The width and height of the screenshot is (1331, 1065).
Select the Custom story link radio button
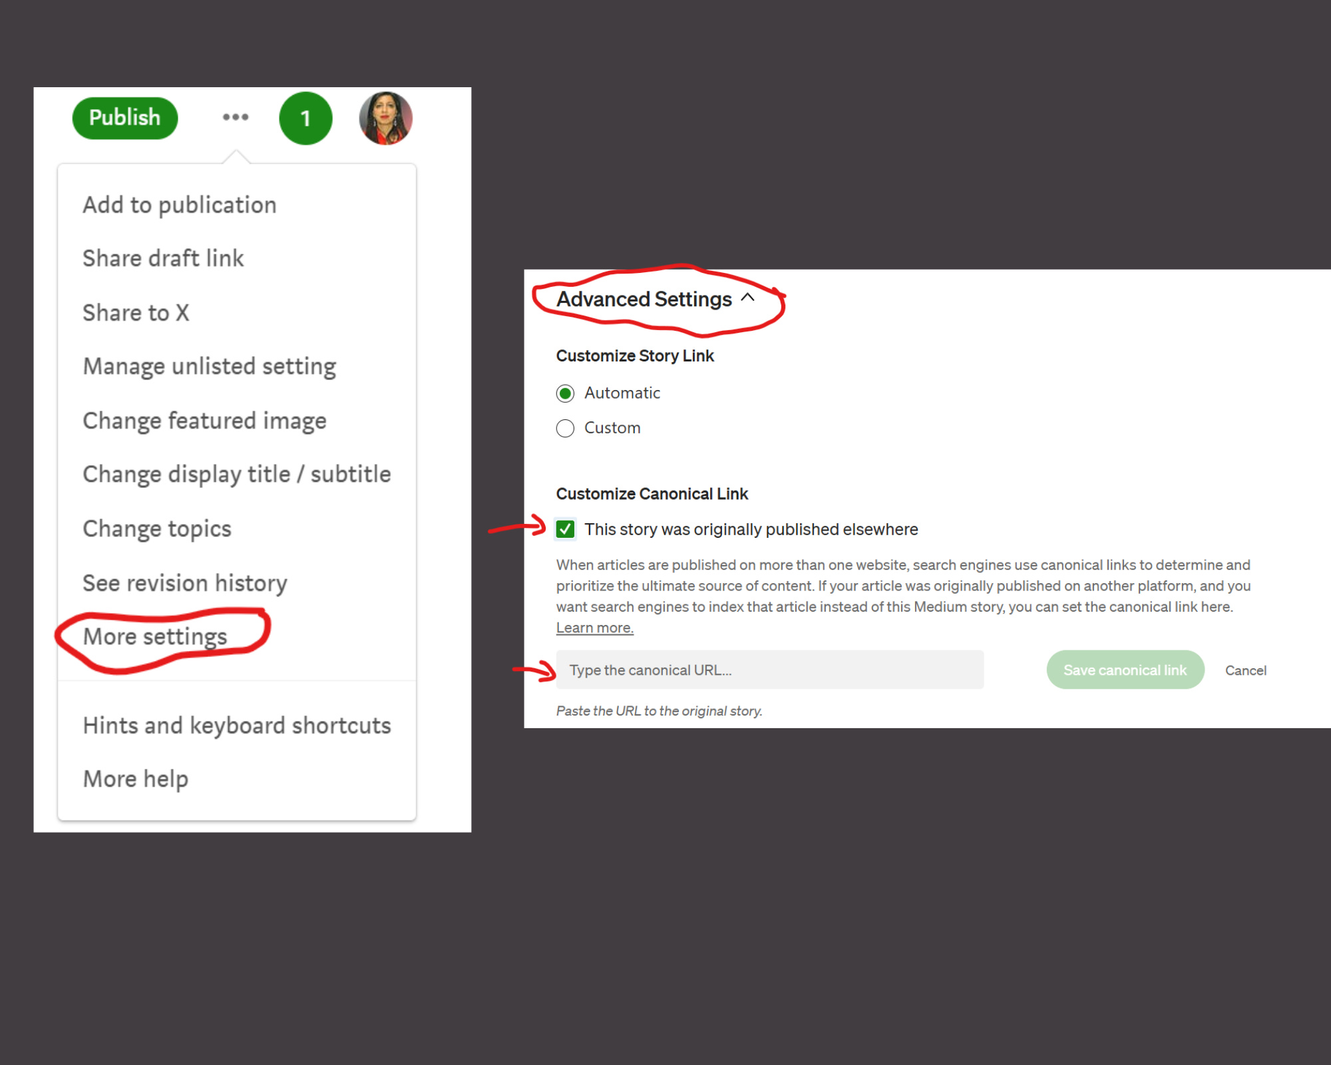565,428
